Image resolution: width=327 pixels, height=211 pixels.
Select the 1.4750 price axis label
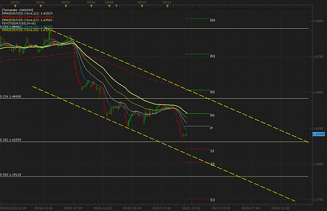click(318, 56)
